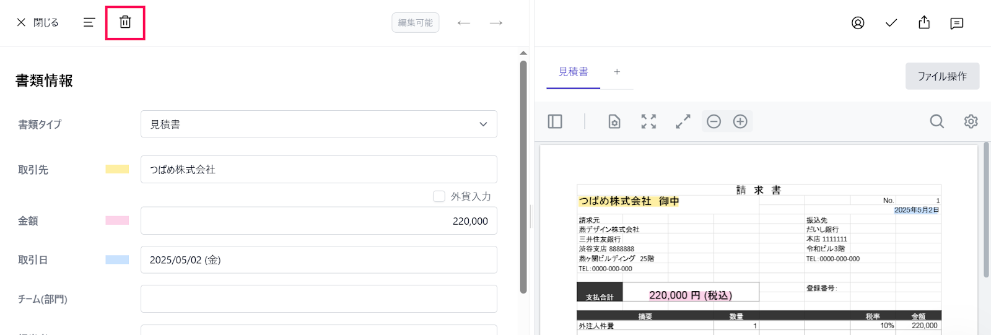Click the pink 金額 color marker
The width and height of the screenshot is (991, 335).
click(x=117, y=220)
